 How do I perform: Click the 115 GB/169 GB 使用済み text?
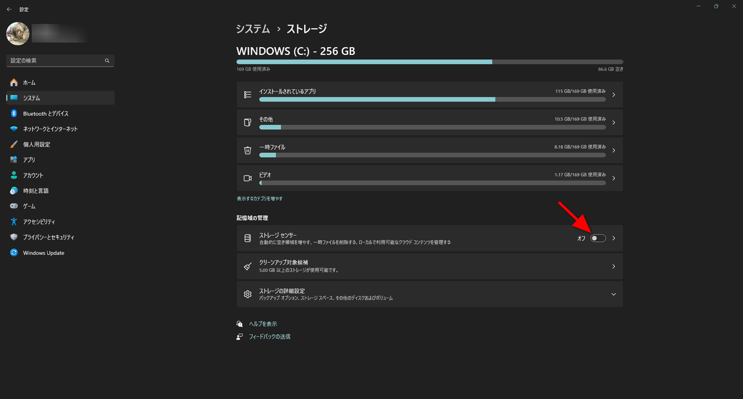click(580, 92)
